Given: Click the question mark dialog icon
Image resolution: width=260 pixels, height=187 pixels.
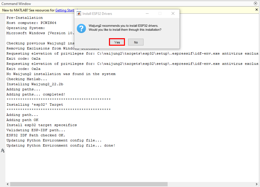Looking at the screenshot, I should point(81,28).
